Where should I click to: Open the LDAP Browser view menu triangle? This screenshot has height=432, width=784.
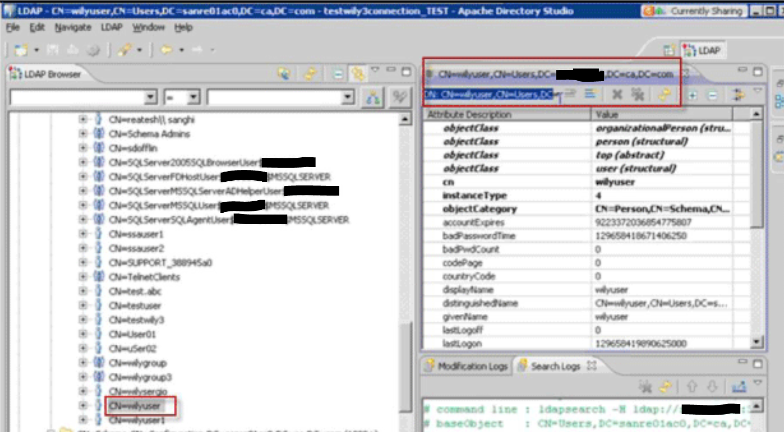tap(375, 69)
